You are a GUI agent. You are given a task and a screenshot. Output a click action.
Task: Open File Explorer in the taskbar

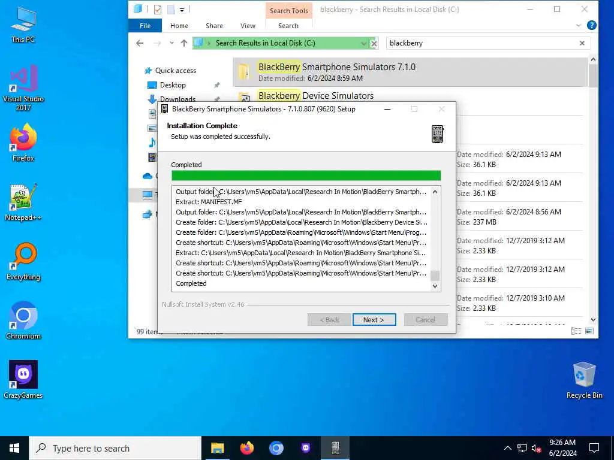tap(217, 448)
